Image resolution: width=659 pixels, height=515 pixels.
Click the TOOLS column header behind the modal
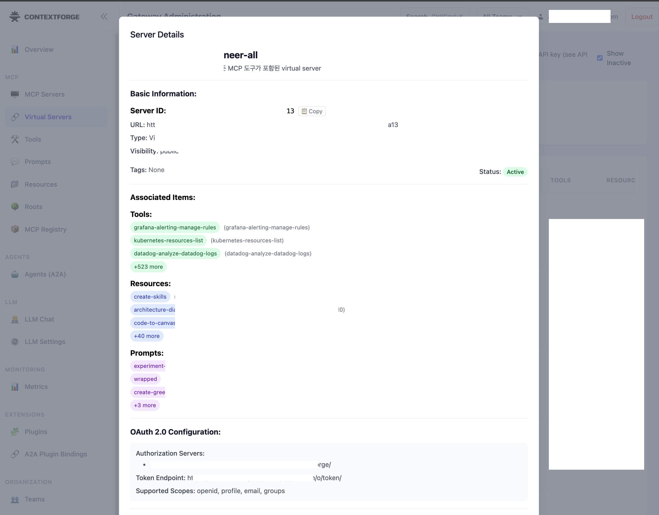(x=561, y=180)
